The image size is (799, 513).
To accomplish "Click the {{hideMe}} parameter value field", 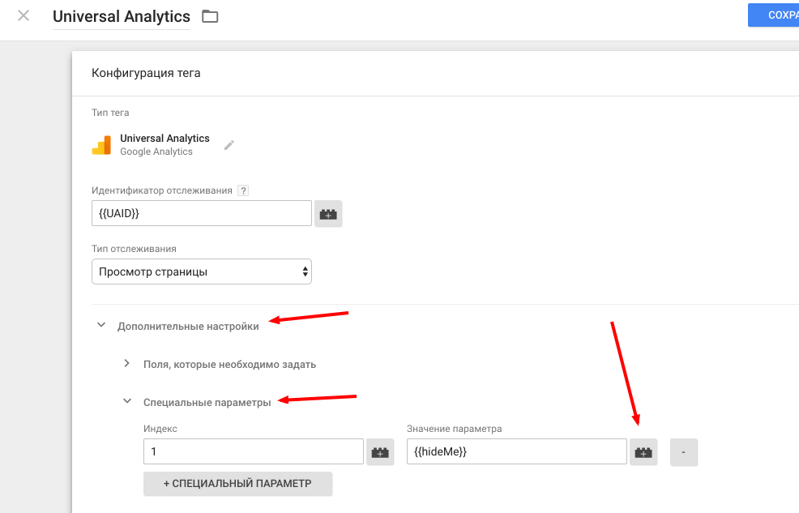I will point(516,452).
